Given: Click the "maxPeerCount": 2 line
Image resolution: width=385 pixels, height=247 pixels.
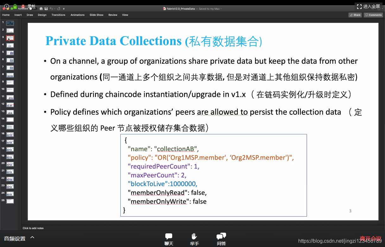Looking at the screenshot, I should point(157,175).
